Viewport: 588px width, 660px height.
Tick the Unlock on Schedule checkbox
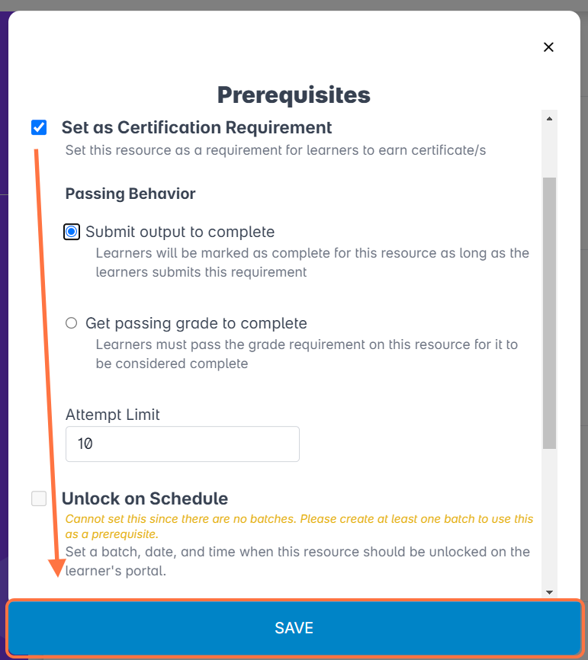coord(39,498)
